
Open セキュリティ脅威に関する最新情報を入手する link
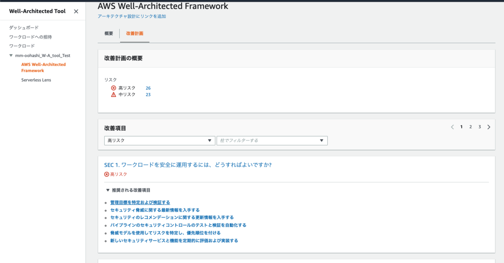(x=155, y=210)
